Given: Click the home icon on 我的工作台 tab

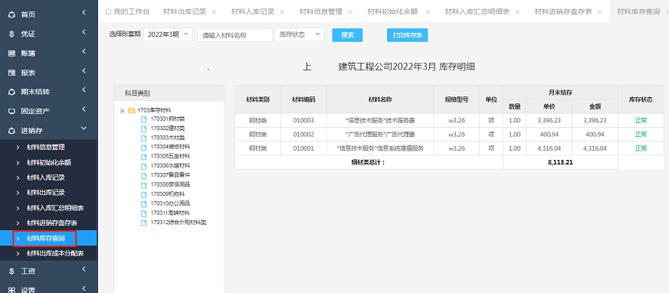Looking at the screenshot, I should [108, 11].
